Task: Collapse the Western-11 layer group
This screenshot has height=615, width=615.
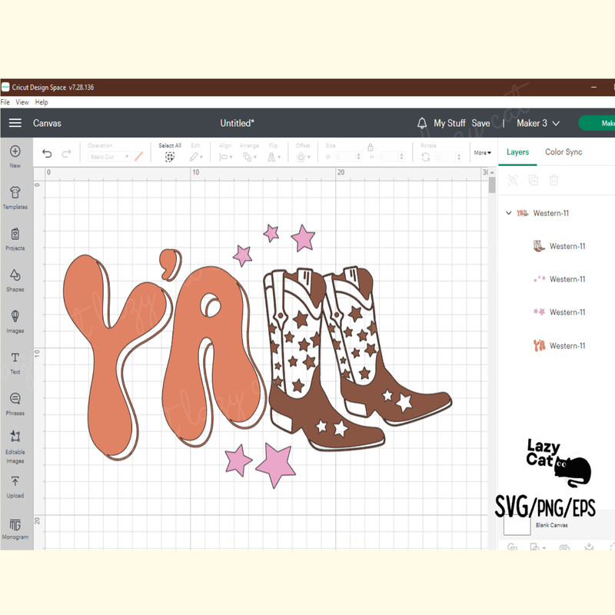Action: (x=509, y=213)
